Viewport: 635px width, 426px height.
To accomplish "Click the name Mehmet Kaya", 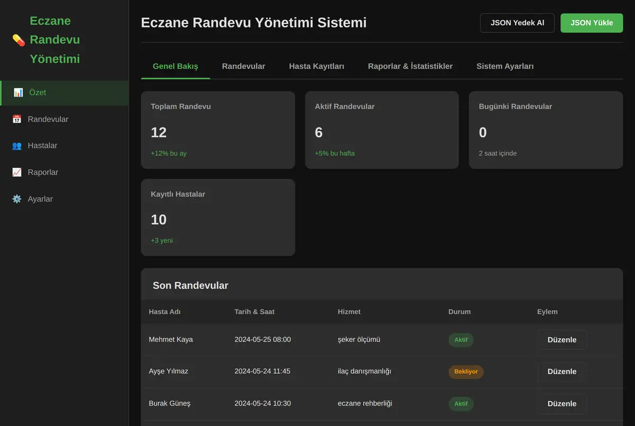I will pos(171,339).
